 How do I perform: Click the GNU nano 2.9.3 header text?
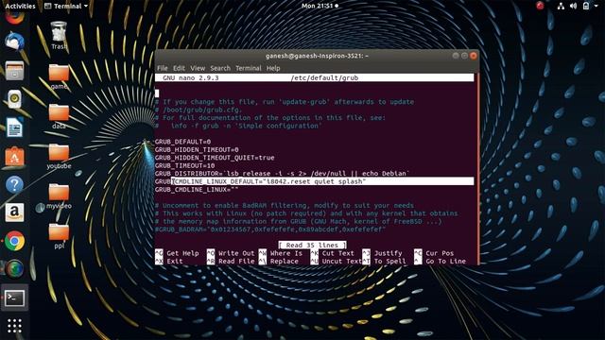(x=190, y=77)
